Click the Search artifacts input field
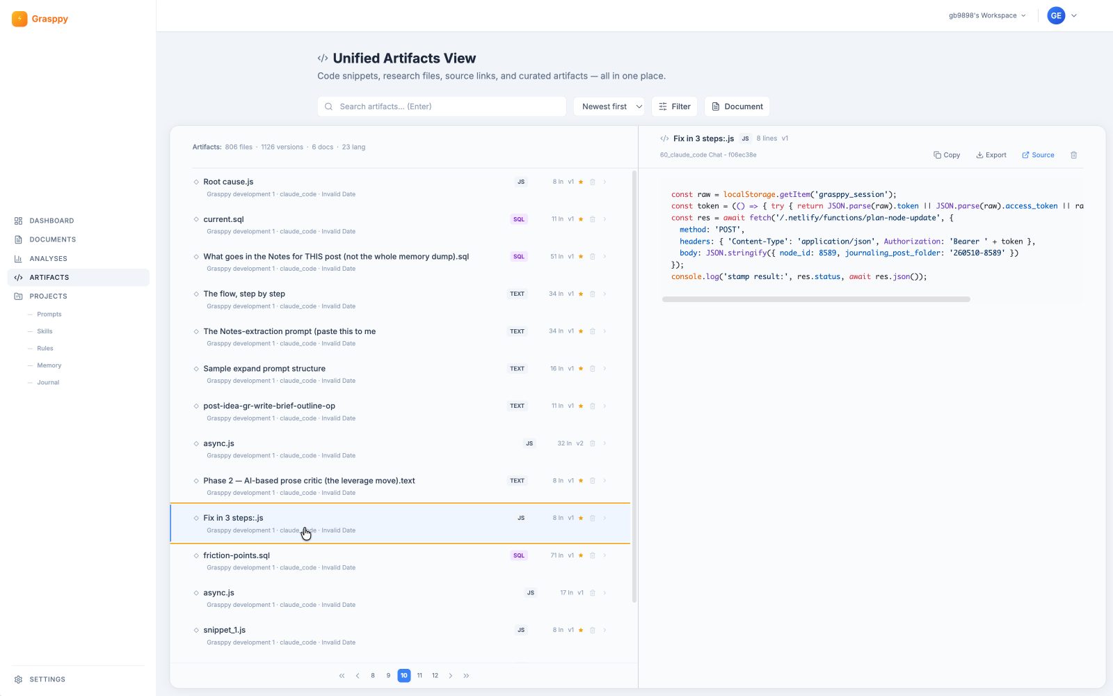The image size is (1113, 696). pyautogui.click(x=442, y=106)
